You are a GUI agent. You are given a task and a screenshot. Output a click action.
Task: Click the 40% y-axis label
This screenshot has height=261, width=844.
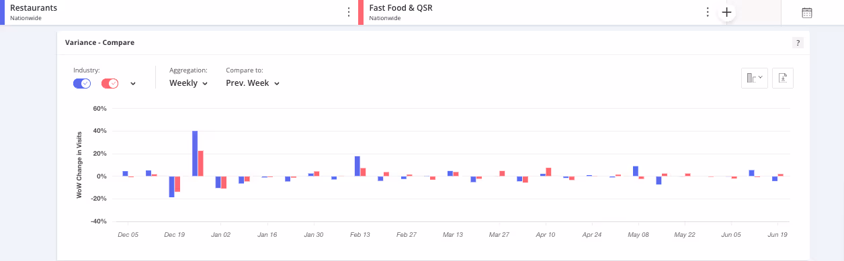click(100, 131)
